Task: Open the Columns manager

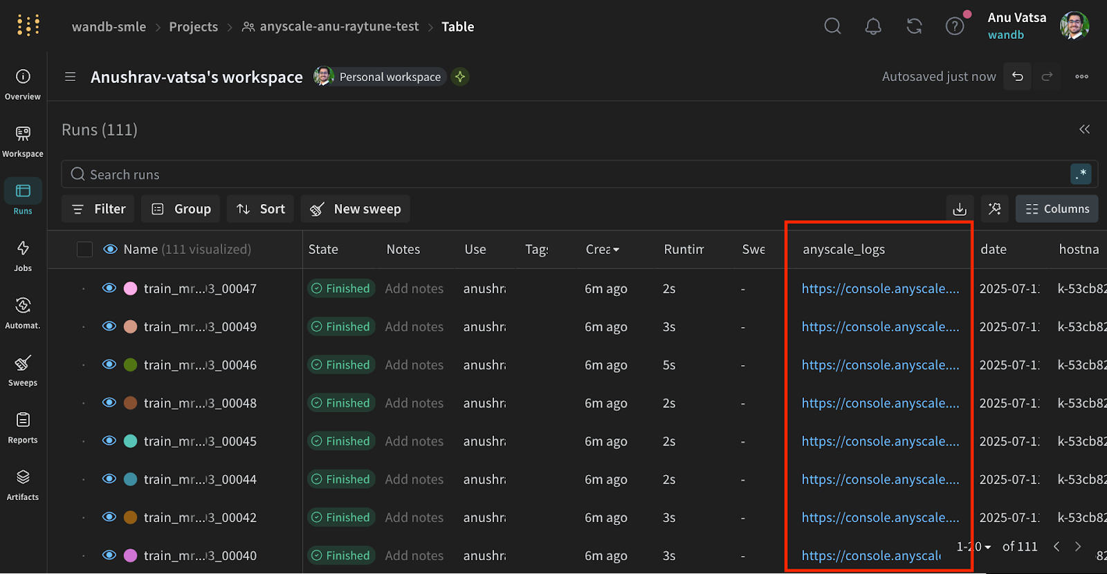Action: point(1056,209)
